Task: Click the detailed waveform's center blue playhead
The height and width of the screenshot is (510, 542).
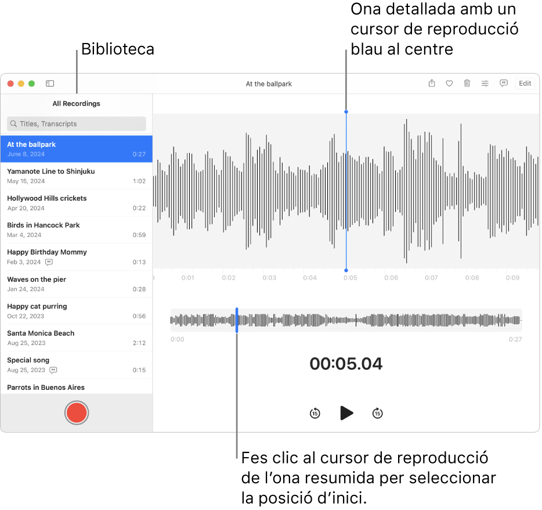Action: click(346, 191)
